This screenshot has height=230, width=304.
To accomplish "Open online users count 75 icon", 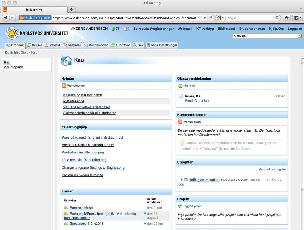I will 114,29.
